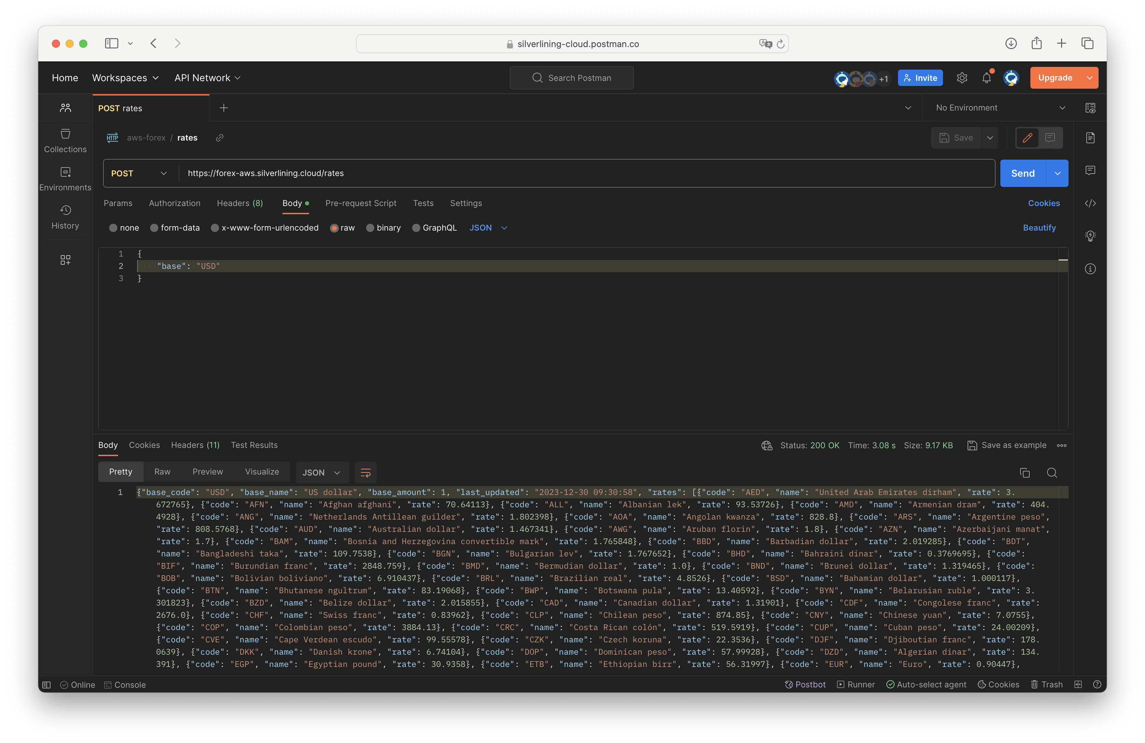Click the Send button
This screenshot has width=1145, height=743.
1022,173
